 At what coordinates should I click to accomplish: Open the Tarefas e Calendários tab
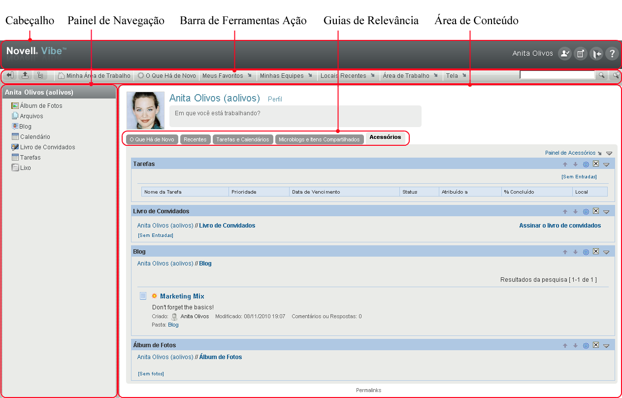pos(244,139)
